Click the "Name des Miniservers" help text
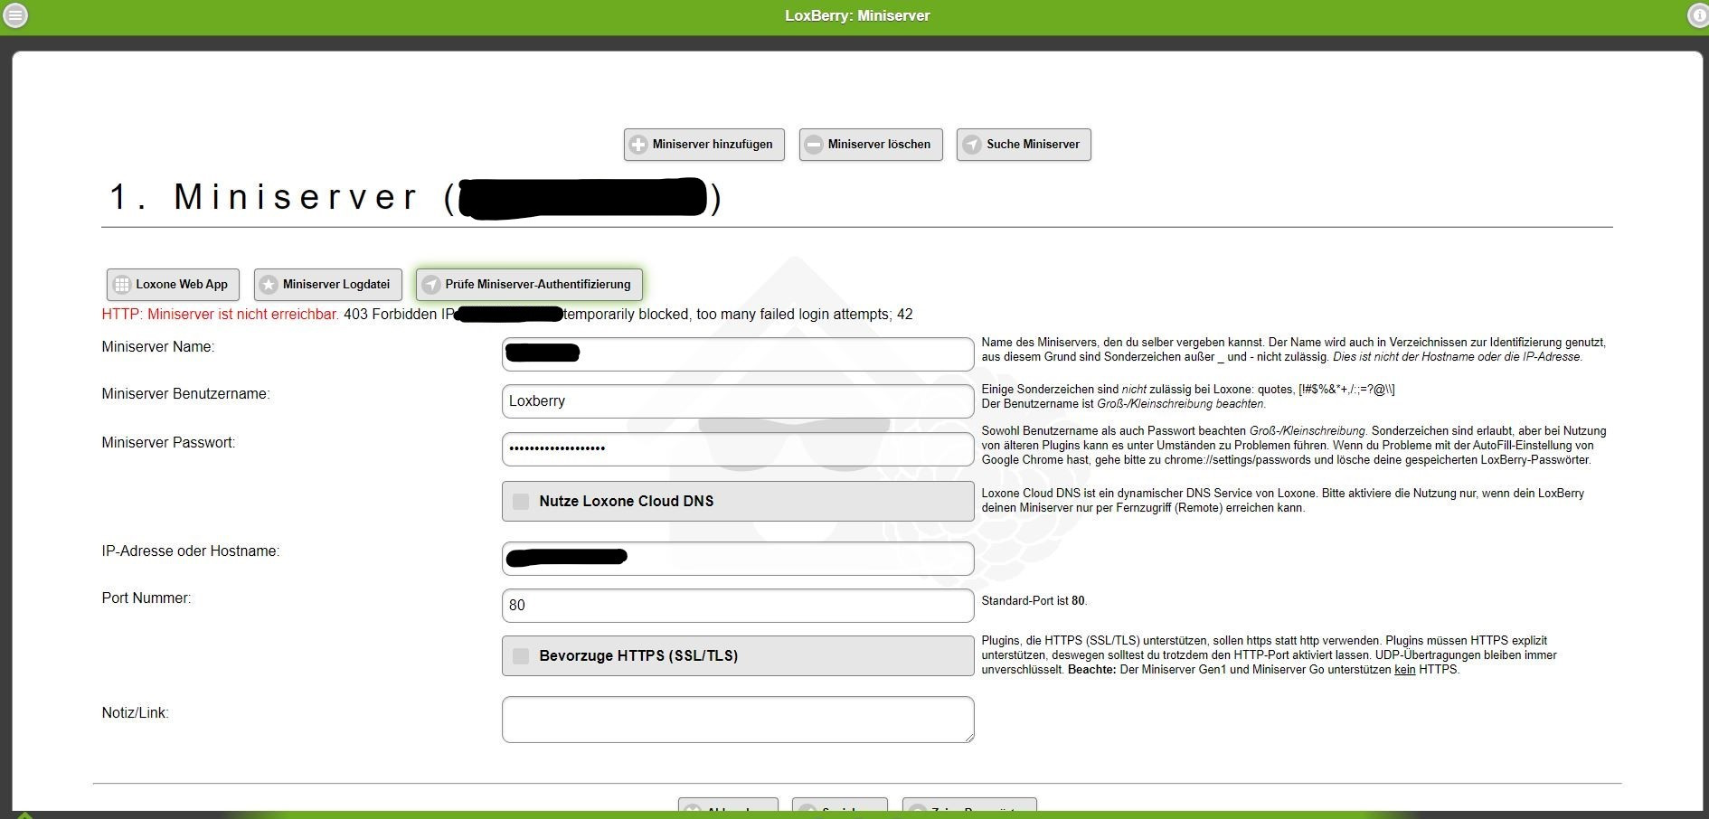Screen dimensions: 1709x819 coord(1294,350)
